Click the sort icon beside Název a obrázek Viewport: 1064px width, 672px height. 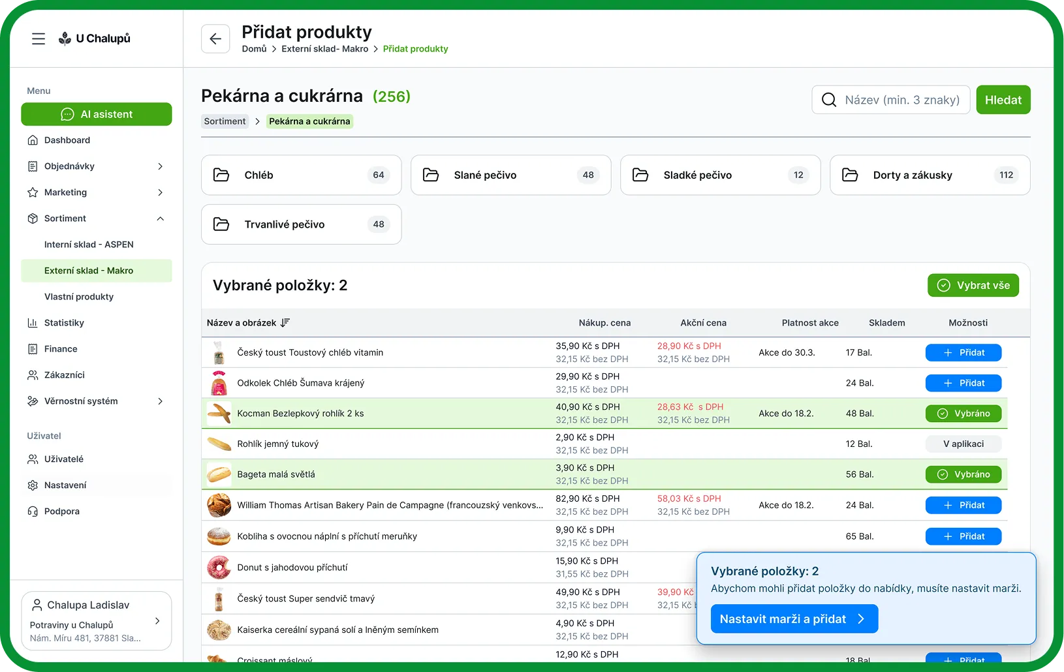(285, 323)
